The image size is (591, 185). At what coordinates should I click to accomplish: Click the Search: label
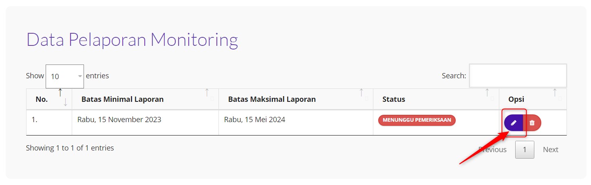(454, 76)
